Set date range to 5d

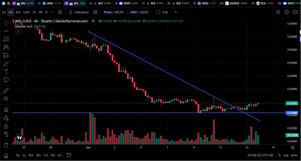coord(53,155)
